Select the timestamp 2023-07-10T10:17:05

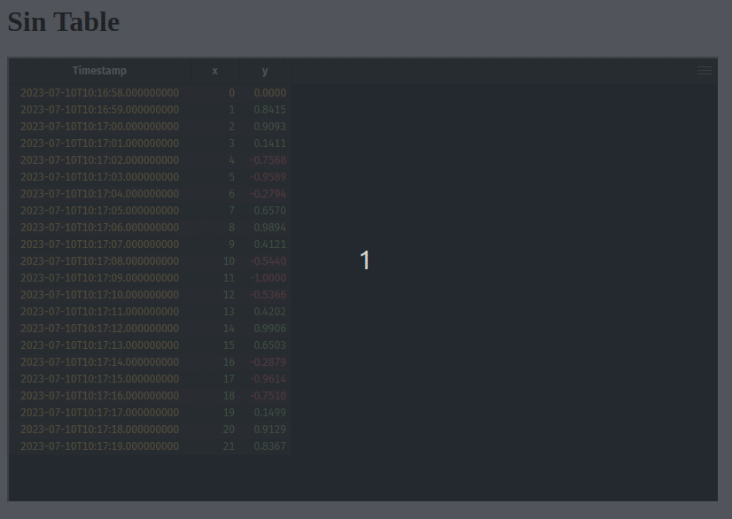(99, 210)
